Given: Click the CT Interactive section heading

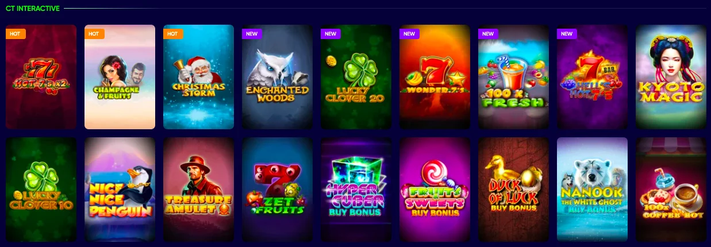Looking at the screenshot, I should pyautogui.click(x=32, y=9).
